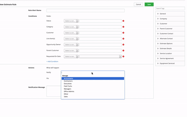Cancel the new estimate rule
The image size is (187, 117).
[138, 4]
